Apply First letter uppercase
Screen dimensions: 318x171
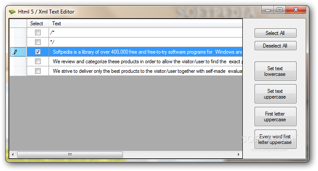click(275, 116)
